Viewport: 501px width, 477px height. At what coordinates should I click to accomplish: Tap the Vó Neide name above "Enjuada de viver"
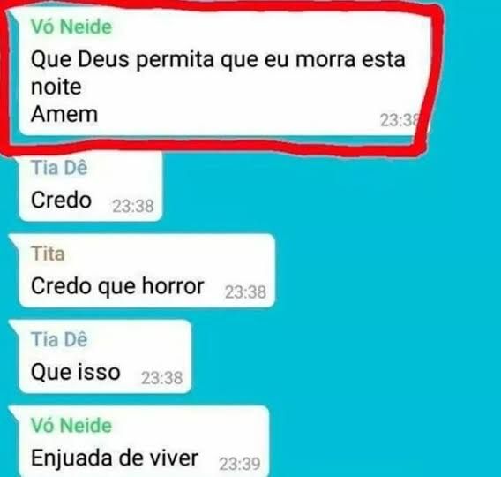click(x=71, y=426)
